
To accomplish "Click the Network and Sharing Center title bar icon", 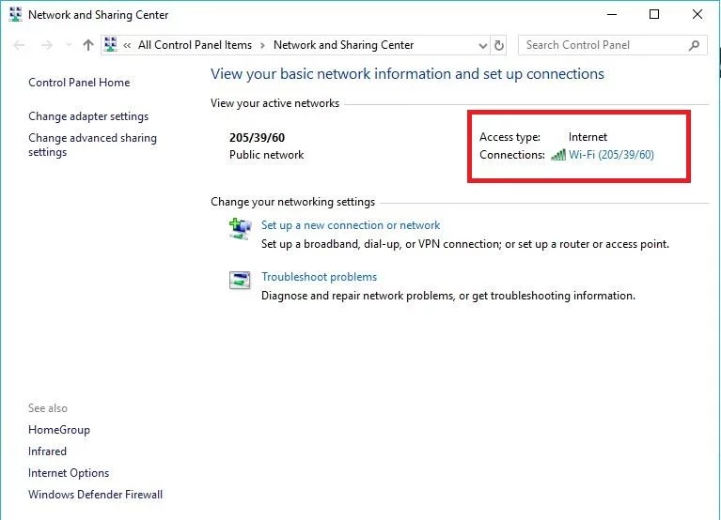I will click(15, 15).
